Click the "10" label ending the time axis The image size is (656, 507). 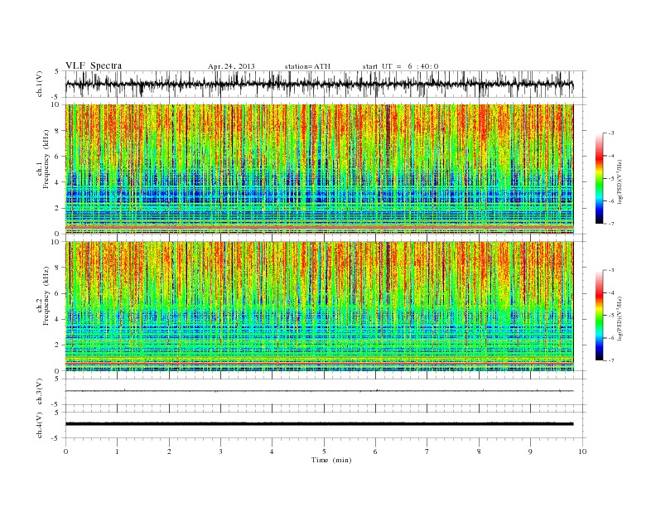pos(582,451)
